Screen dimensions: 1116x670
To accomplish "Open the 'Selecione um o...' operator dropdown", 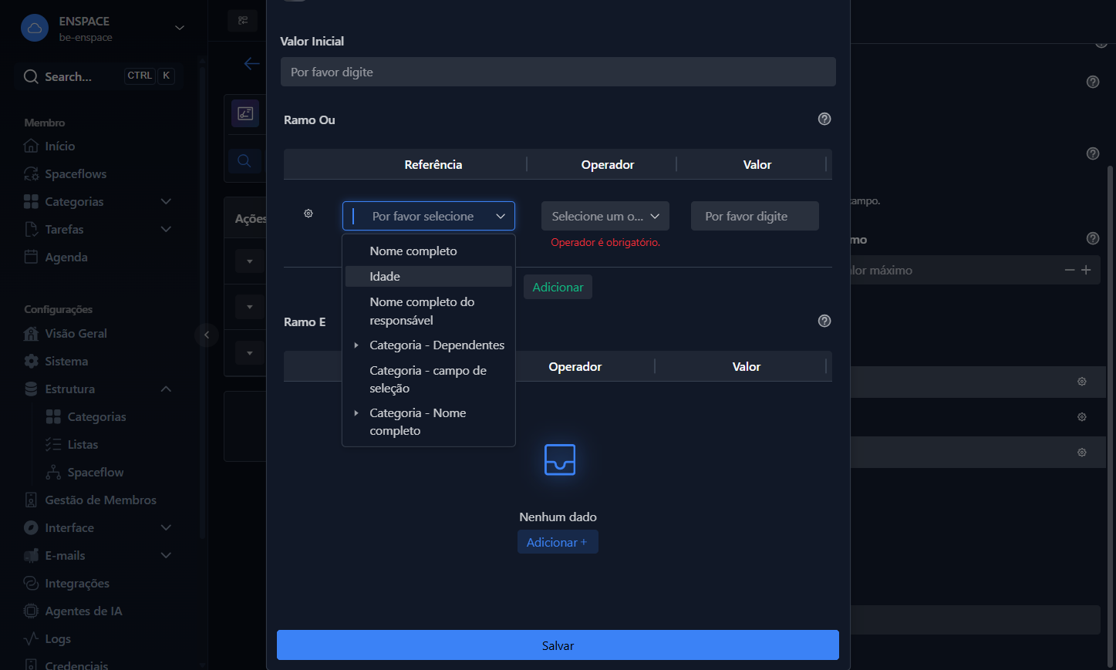I will [605, 216].
